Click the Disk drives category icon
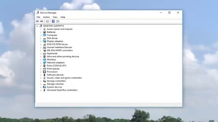 (44, 38)
